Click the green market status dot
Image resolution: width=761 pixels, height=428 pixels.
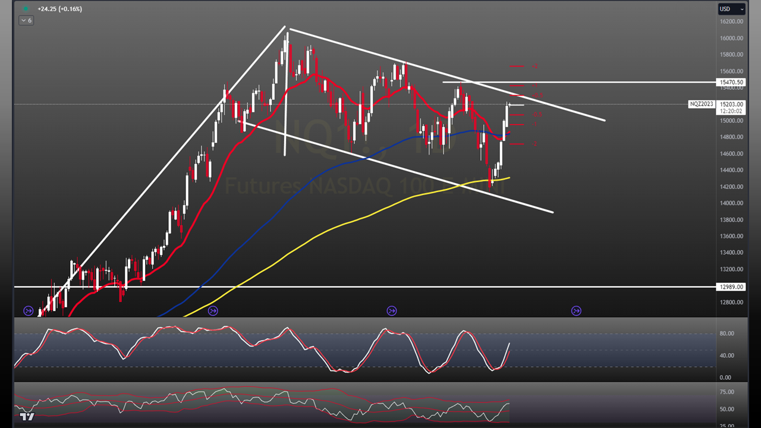point(26,9)
